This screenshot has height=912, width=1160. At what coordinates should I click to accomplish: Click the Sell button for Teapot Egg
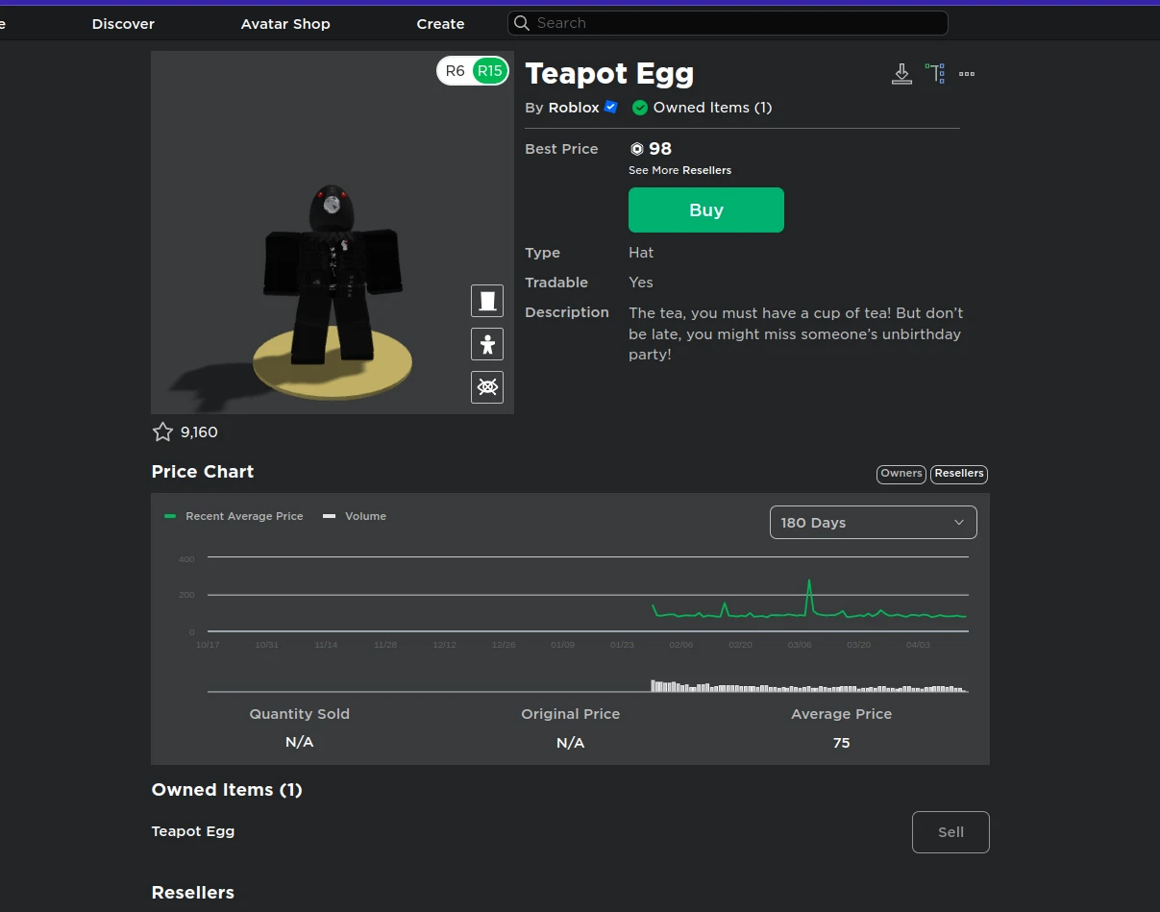click(x=950, y=832)
